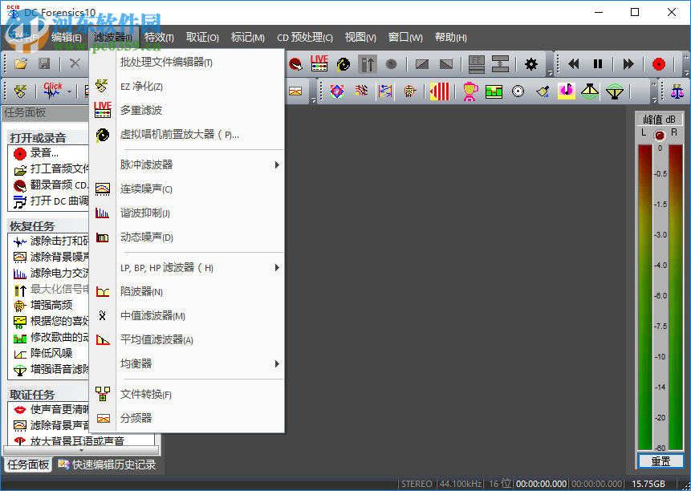Image resolution: width=691 pixels, height=491 pixels.
Task: Click the LIVE multifilter toolbar icon
Action: [319, 63]
